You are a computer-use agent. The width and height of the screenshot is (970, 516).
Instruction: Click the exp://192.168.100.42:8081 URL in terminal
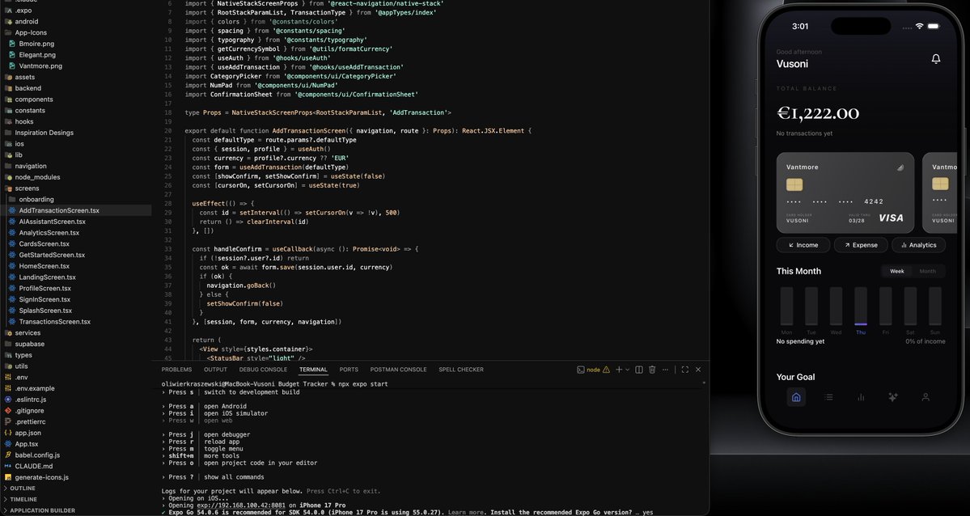(240, 505)
